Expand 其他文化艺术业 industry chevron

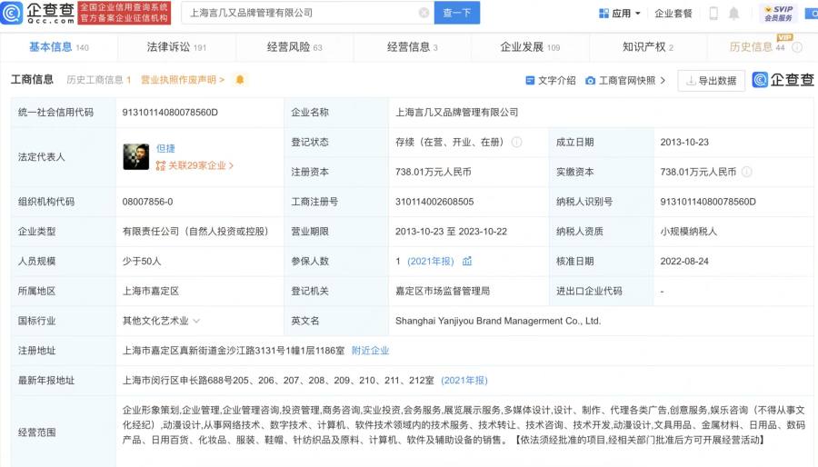[x=196, y=321]
